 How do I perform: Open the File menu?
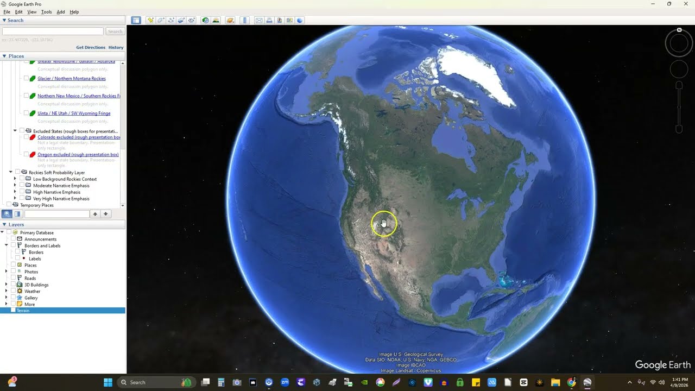point(7,12)
